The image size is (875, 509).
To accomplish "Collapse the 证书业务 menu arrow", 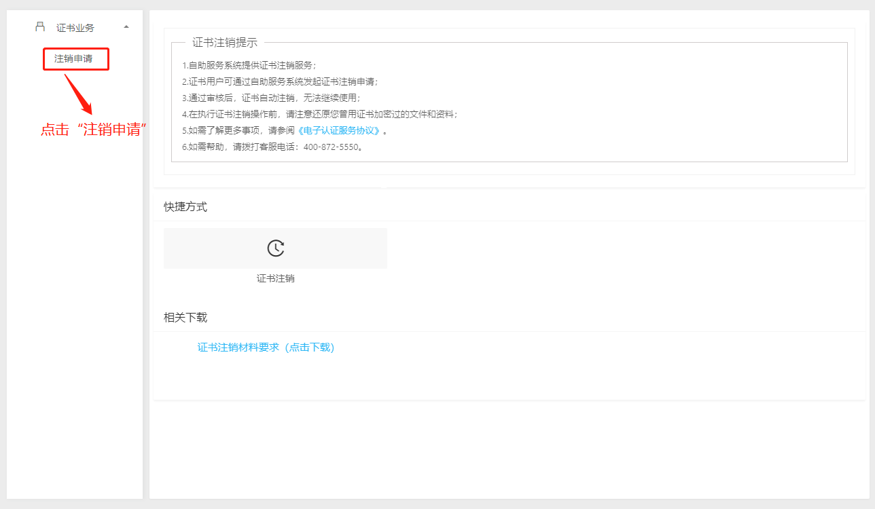I will (x=126, y=27).
